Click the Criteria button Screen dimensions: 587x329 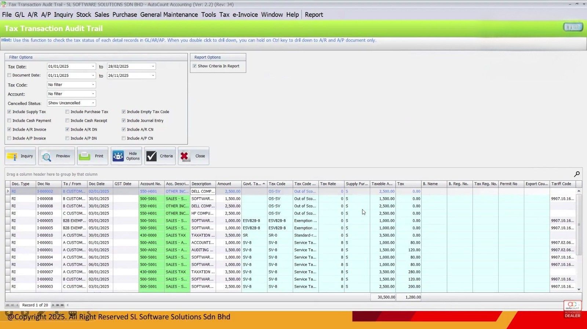[x=160, y=156]
